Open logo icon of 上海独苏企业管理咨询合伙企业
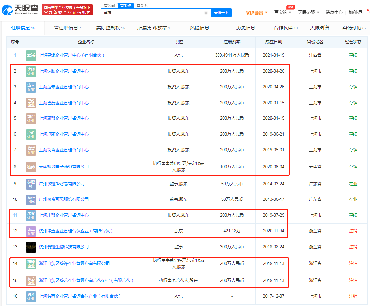The width and height of the screenshot is (370, 306). coord(31,296)
